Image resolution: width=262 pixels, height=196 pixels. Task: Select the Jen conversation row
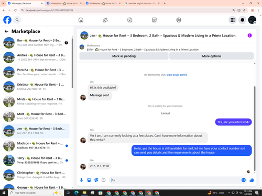tap(36, 131)
